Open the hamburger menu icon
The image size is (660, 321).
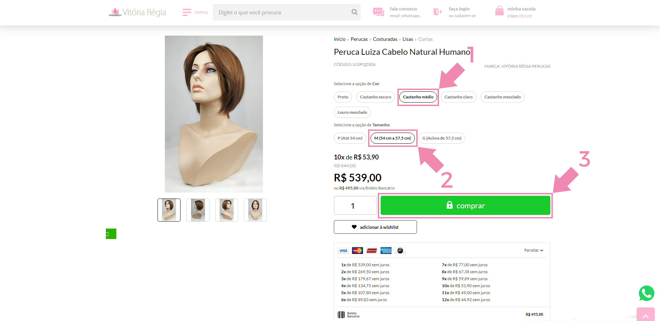tap(187, 13)
